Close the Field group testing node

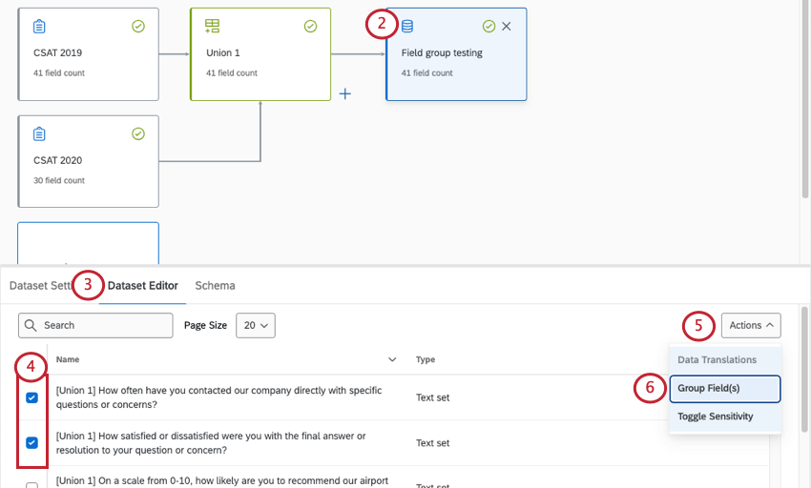pyautogui.click(x=507, y=27)
